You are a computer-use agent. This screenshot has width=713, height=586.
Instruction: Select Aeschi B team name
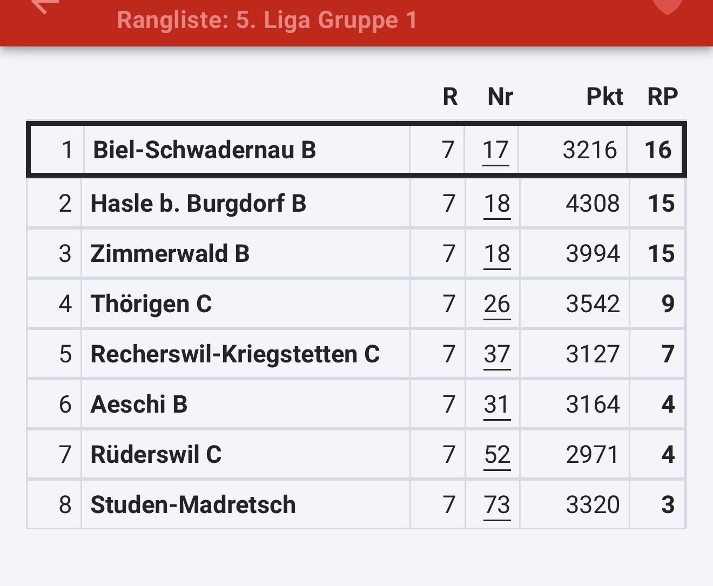(x=139, y=405)
